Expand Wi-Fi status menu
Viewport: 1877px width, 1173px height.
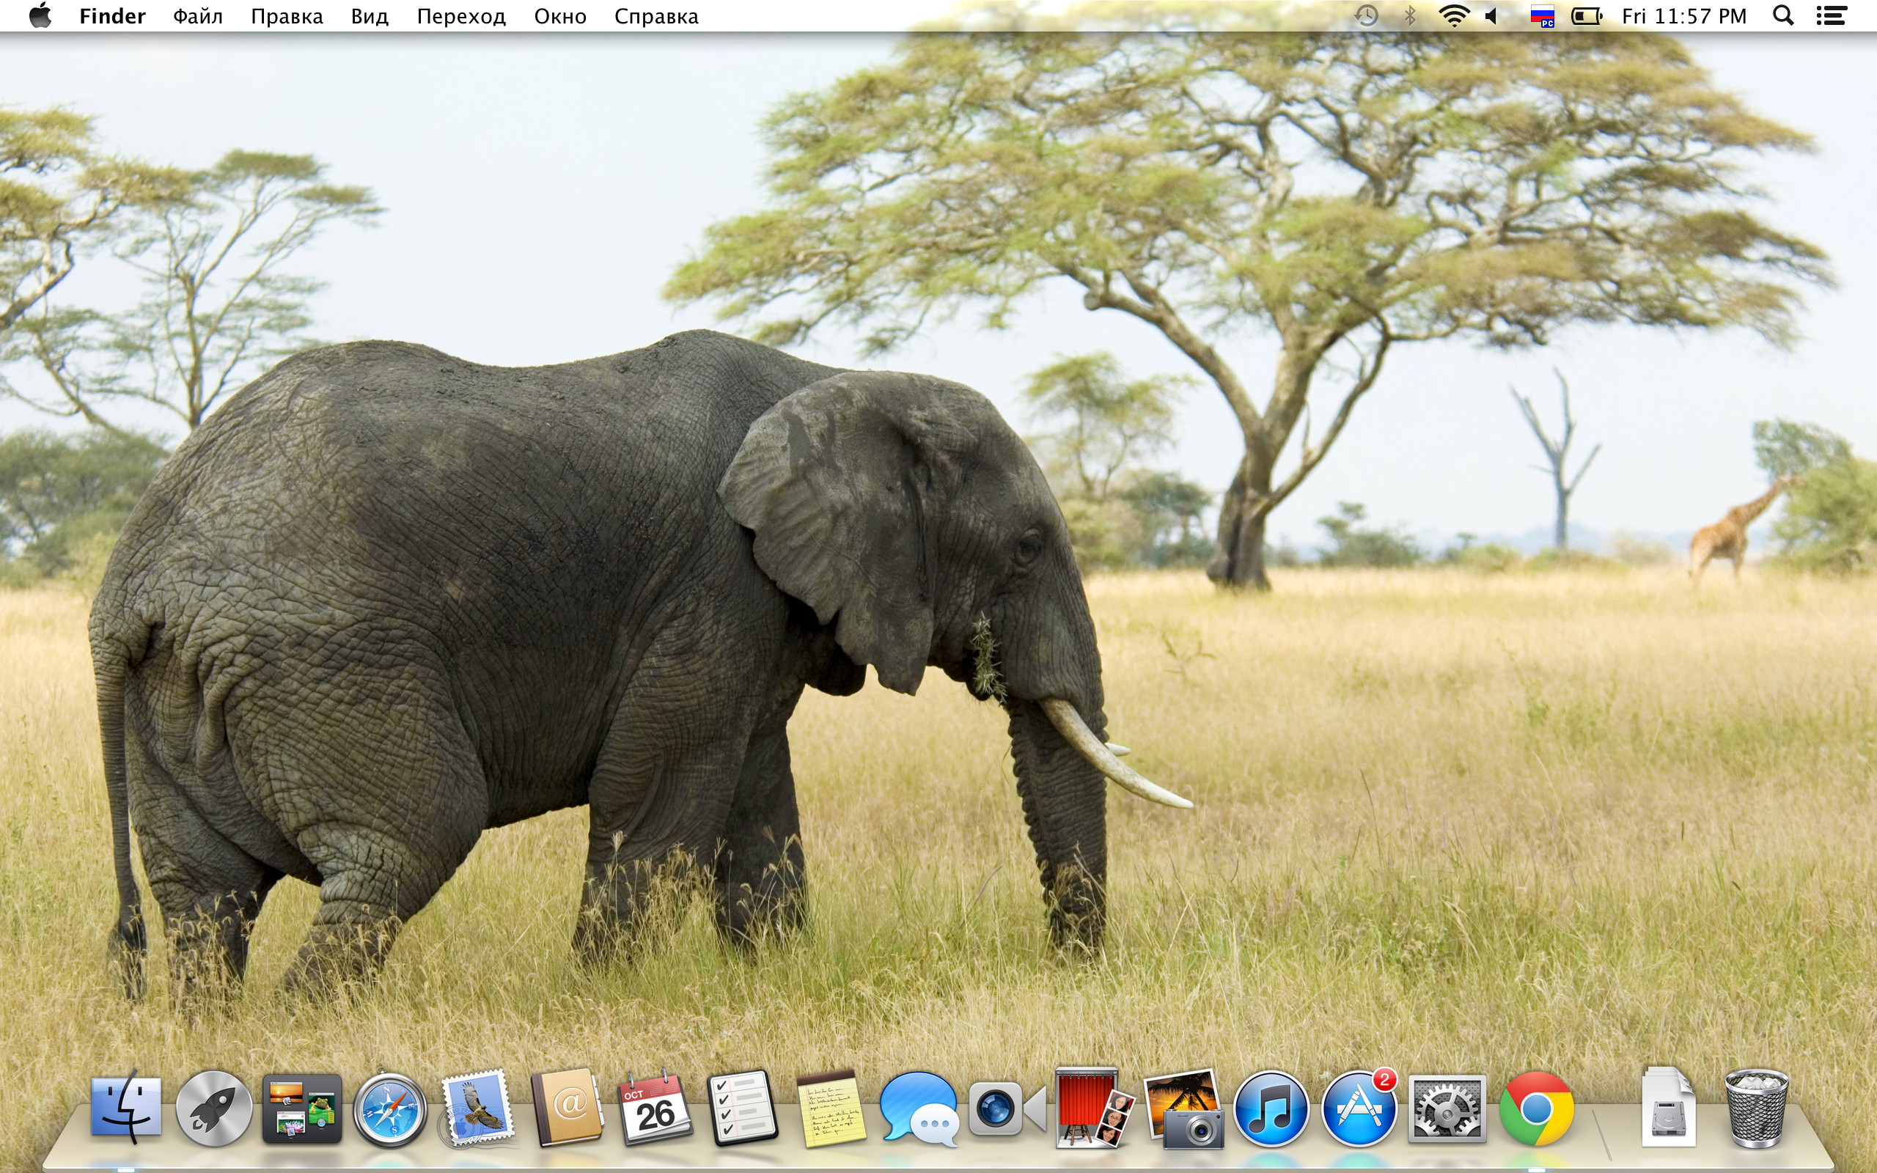(x=1452, y=16)
